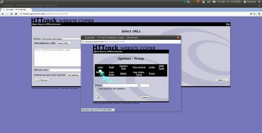Proceed with the 'Next >>' button
The height and width of the screenshot is (133, 262).
pos(222,80)
